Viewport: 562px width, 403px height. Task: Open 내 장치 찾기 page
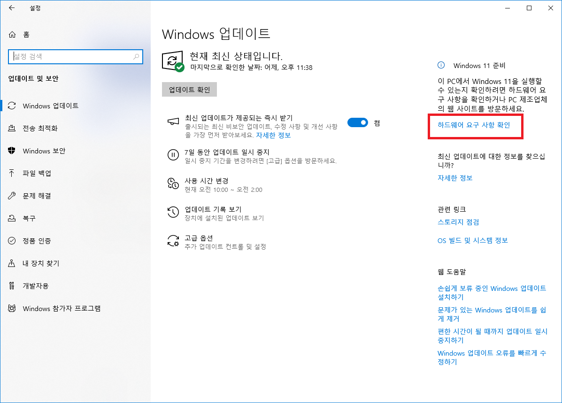[41, 263]
